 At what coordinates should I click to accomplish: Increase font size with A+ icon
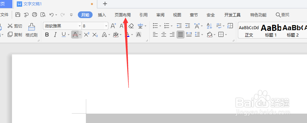pos(113,25)
